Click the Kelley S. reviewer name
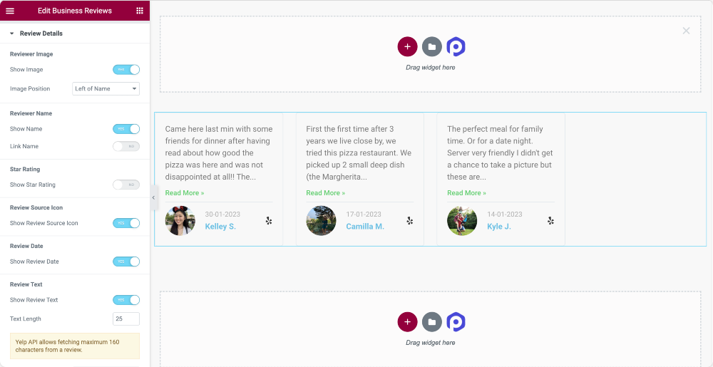Screen dimensions: 713x367 click(x=220, y=226)
